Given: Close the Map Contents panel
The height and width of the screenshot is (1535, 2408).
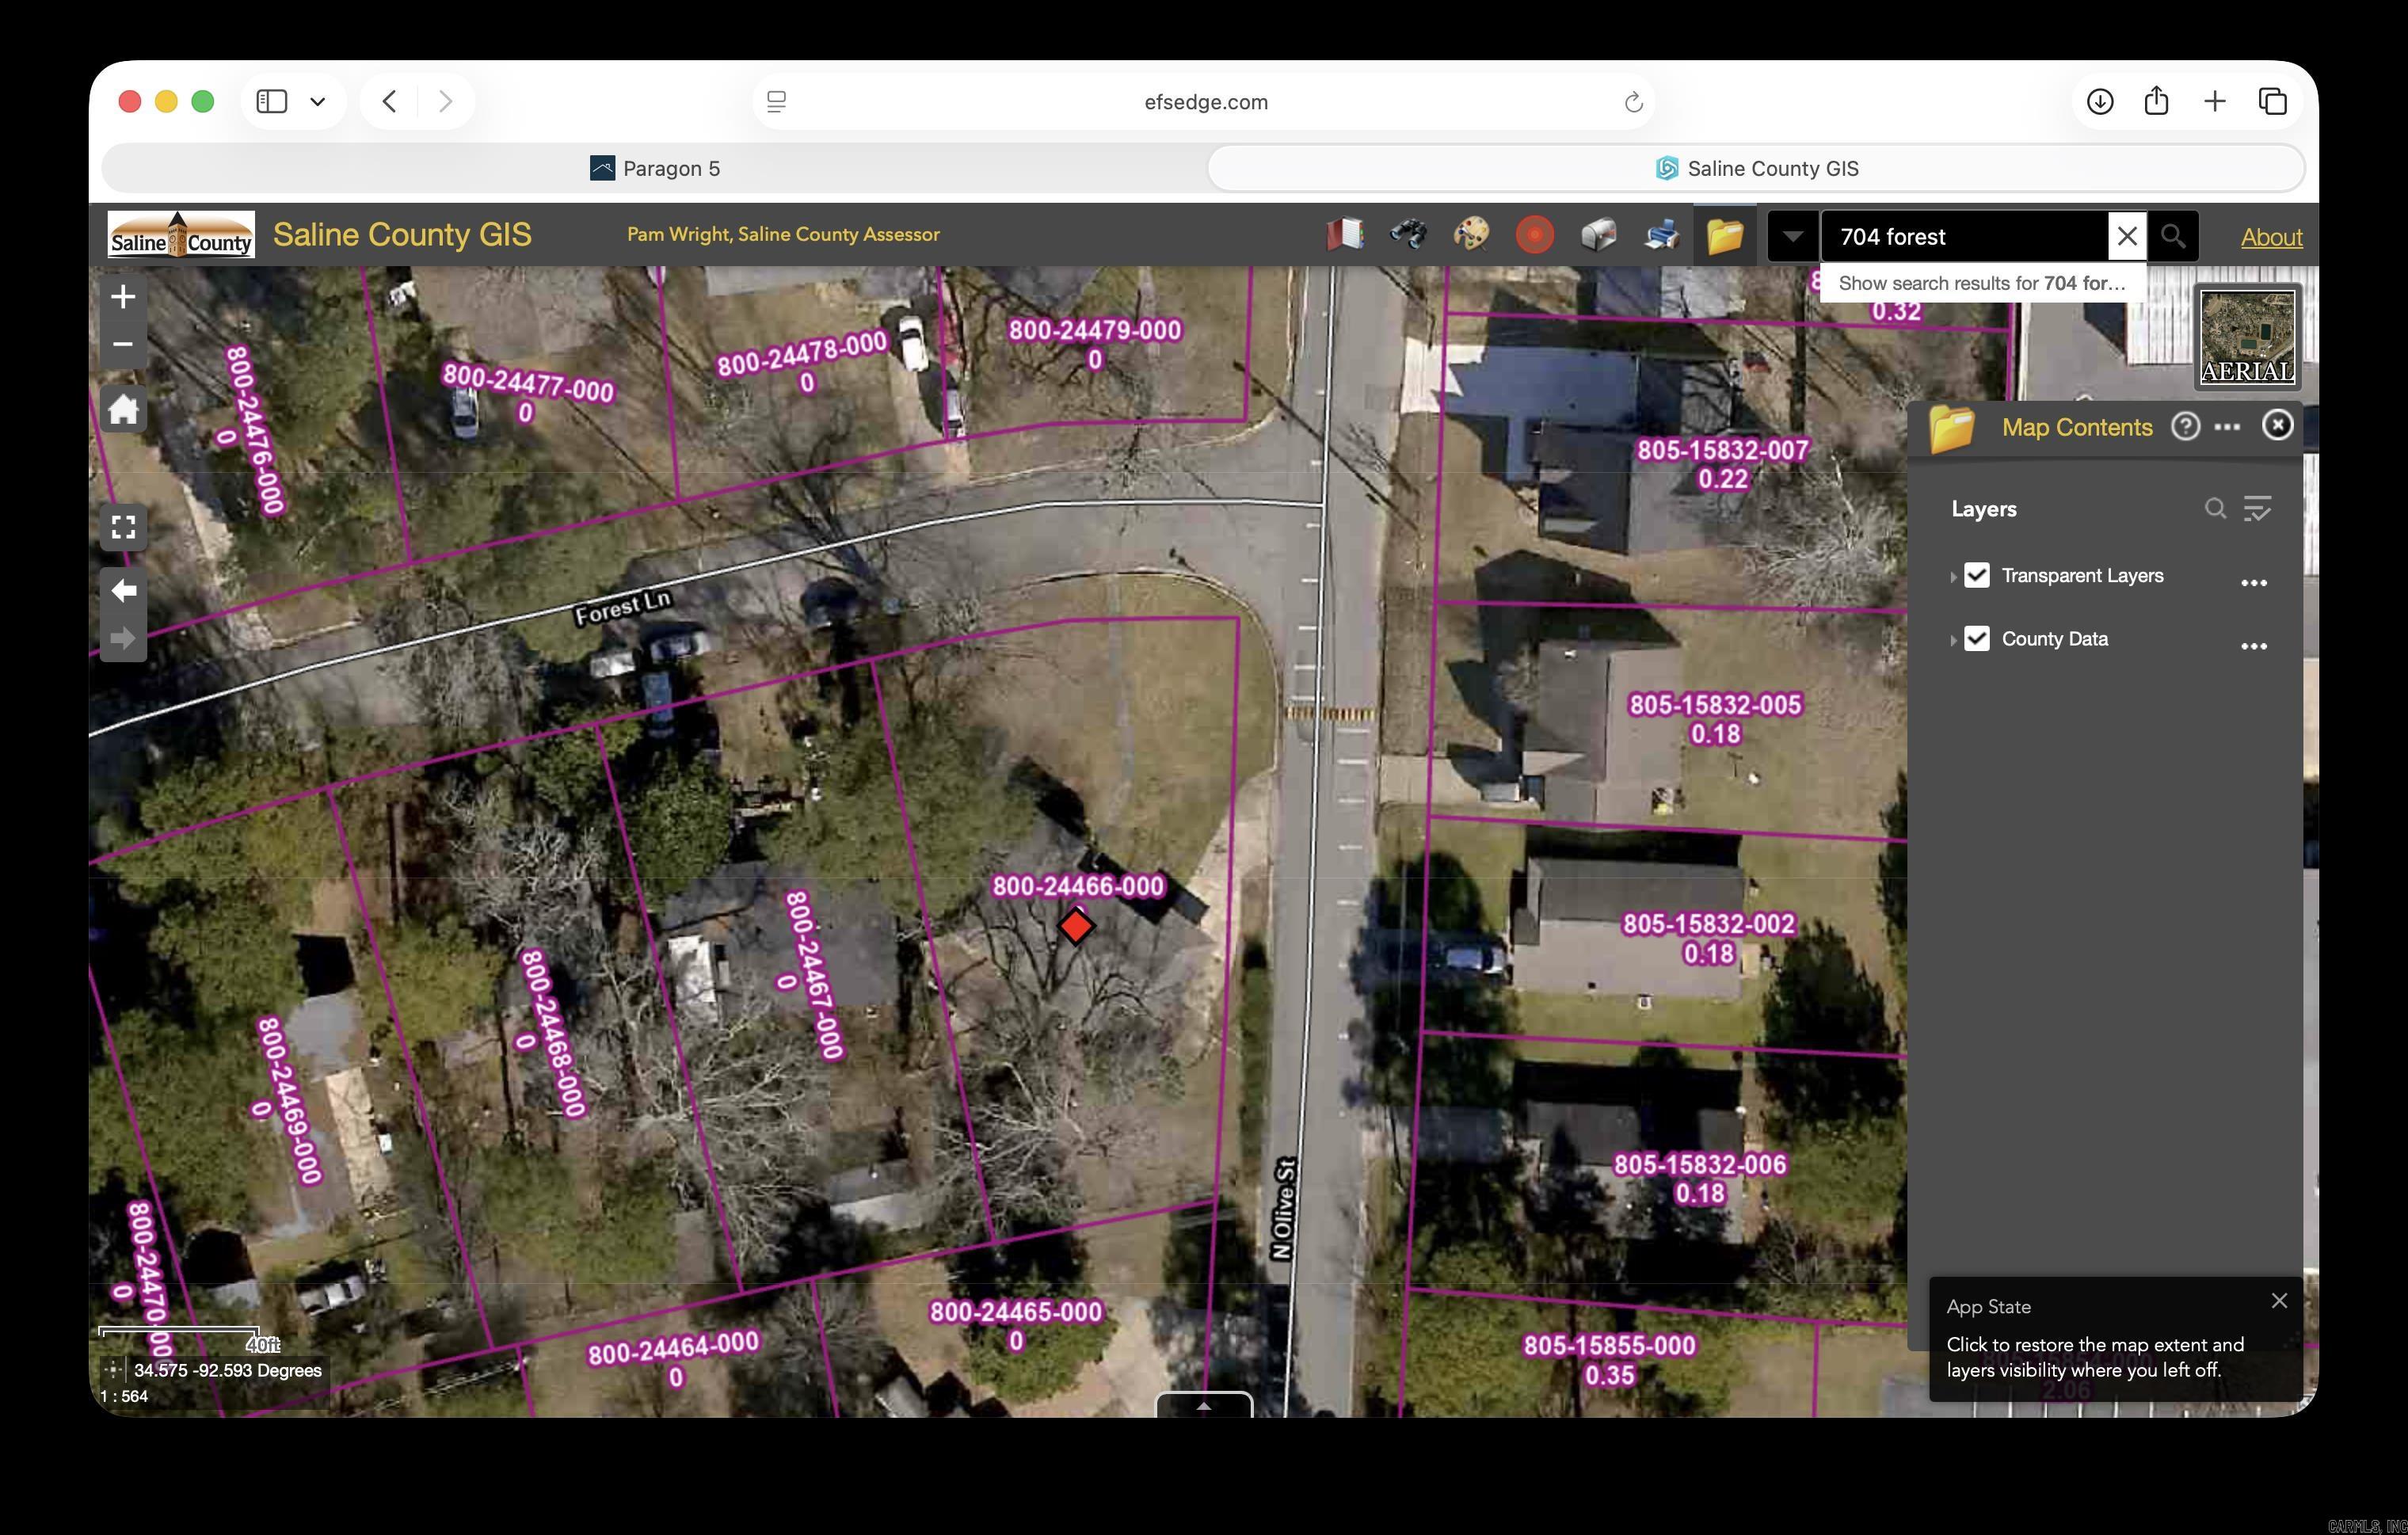Looking at the screenshot, I should coord(2277,426).
